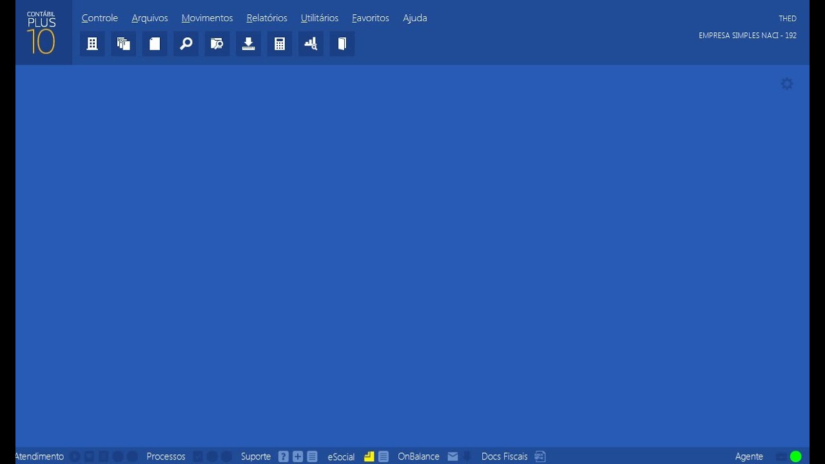The height and width of the screenshot is (464, 825).
Task: Click the Suporte label in status bar
Action: 256,456
